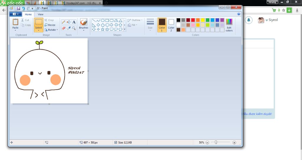Click the Cốc Cốc browser logo
The height and width of the screenshot is (160, 302).
point(12,3)
